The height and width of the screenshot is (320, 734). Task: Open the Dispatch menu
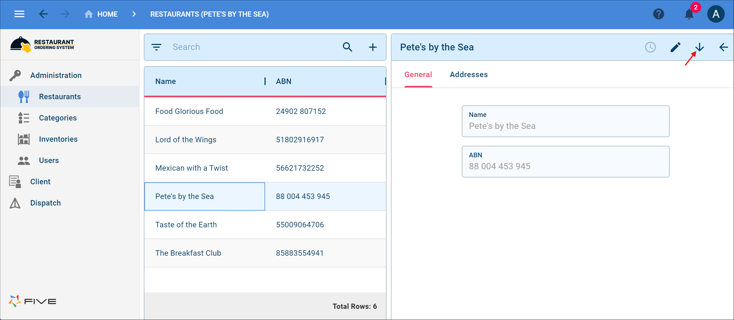(x=45, y=203)
